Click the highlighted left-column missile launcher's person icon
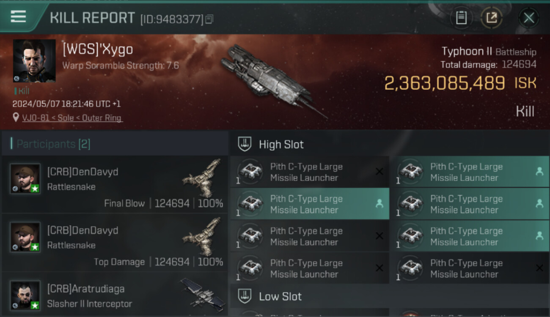 379,204
